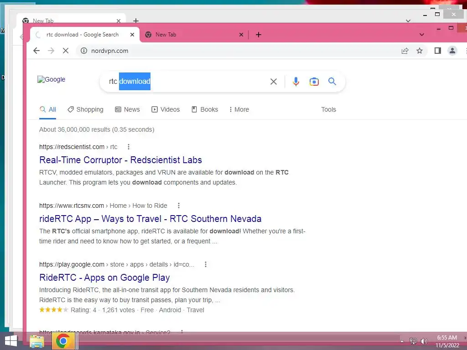Open options for the redscientist.com result
Image resolution: width=467 pixels, height=350 pixels.
pyautogui.click(x=128, y=147)
